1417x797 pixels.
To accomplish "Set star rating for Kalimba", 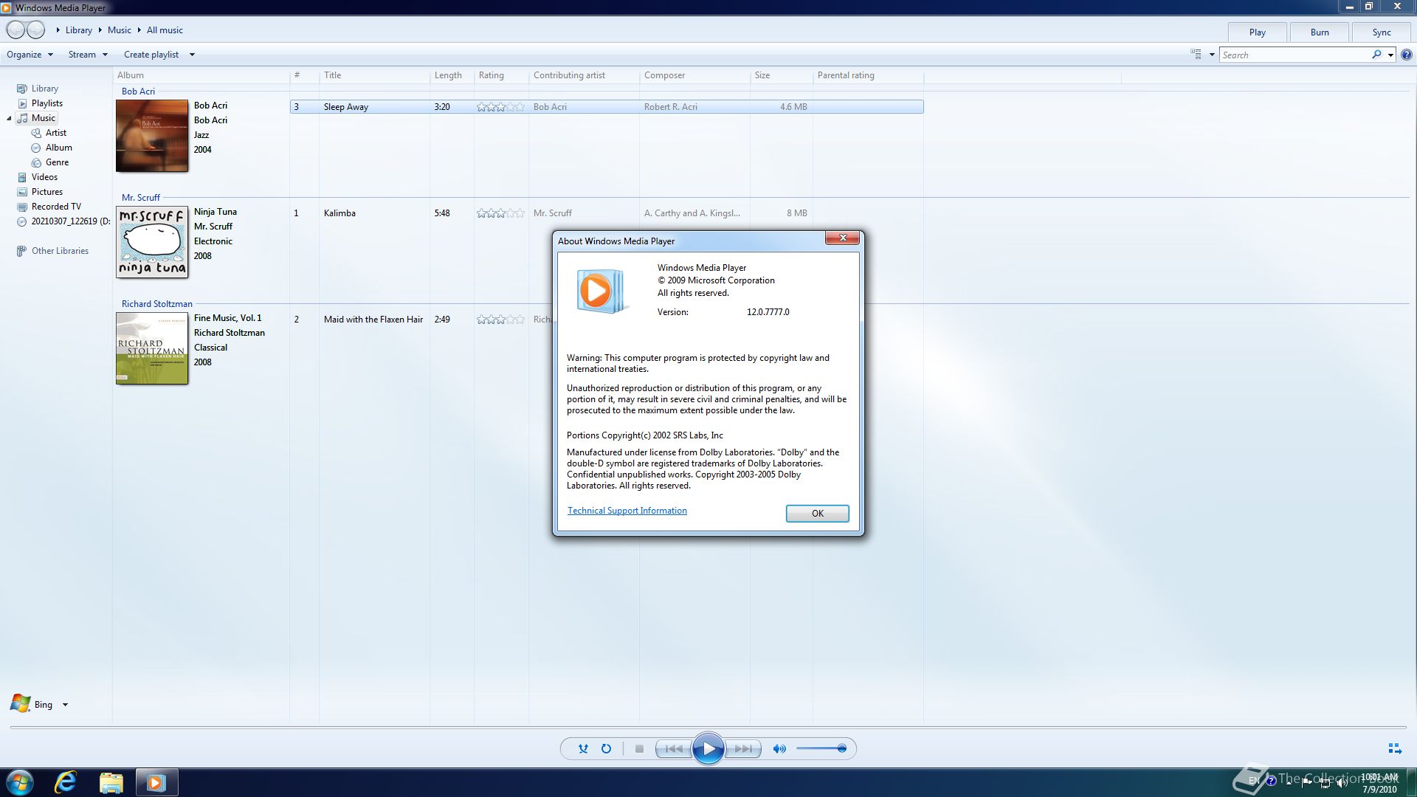I will tap(500, 213).
